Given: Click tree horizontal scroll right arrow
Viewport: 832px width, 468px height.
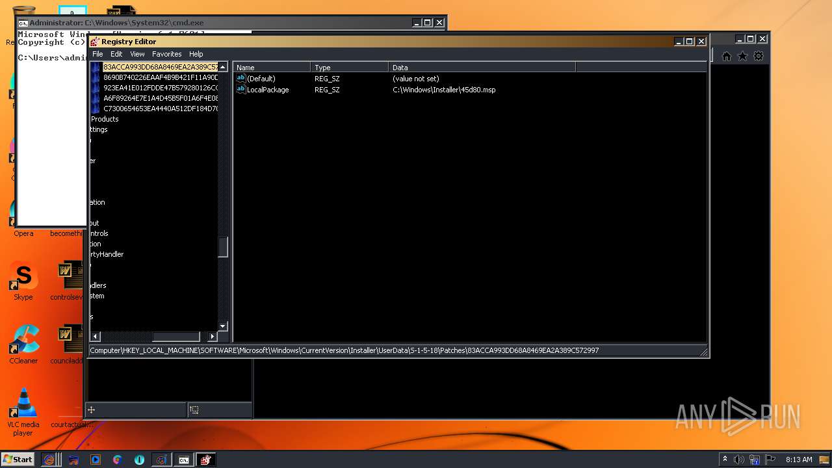Looking at the screenshot, I should tap(212, 337).
